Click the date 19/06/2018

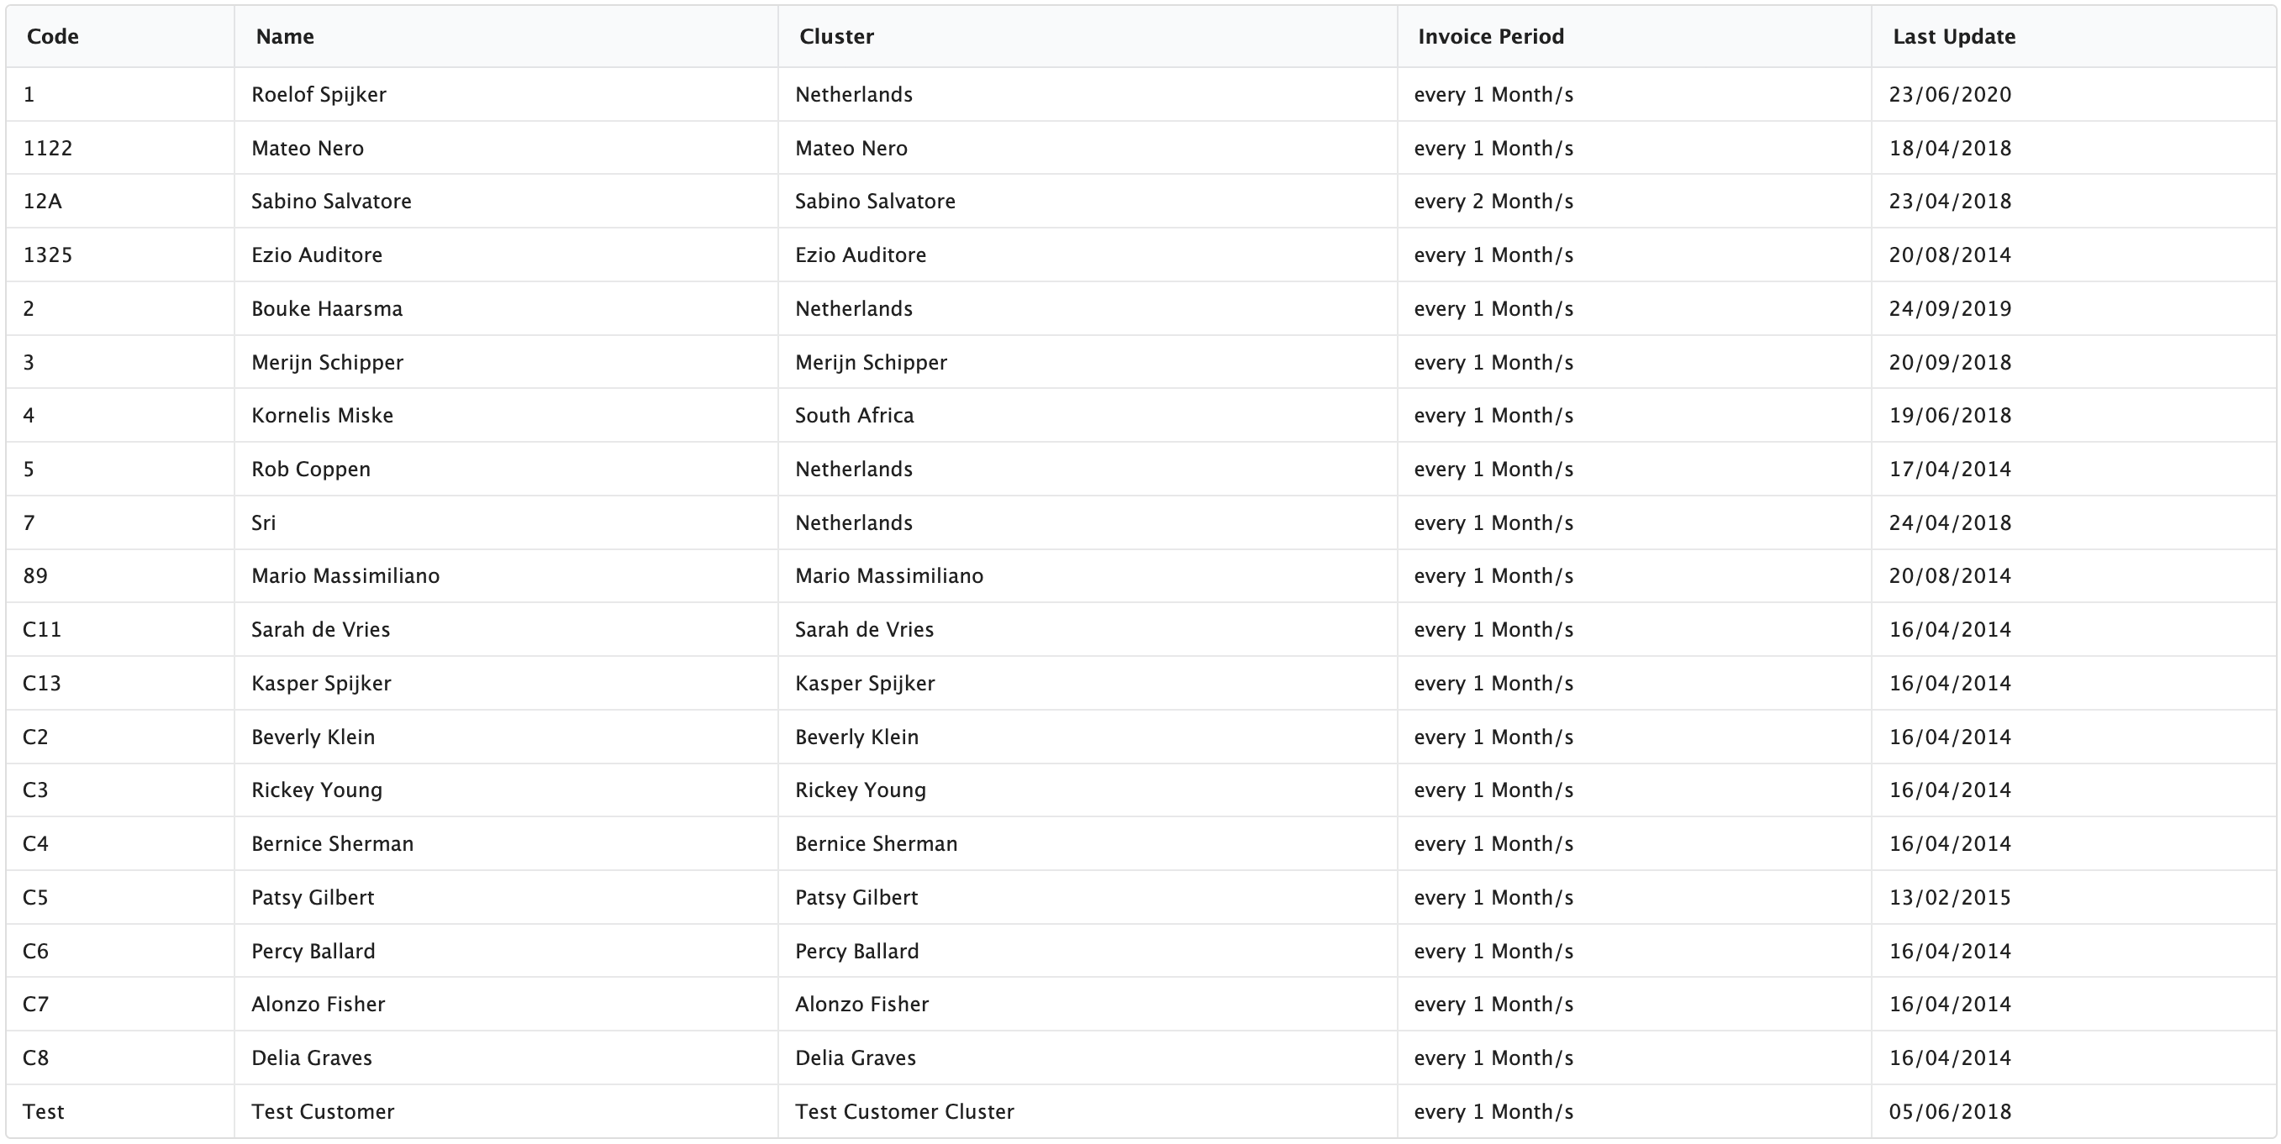click(1950, 415)
